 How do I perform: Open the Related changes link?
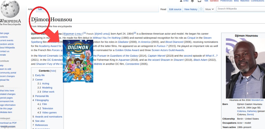(8, 94)
